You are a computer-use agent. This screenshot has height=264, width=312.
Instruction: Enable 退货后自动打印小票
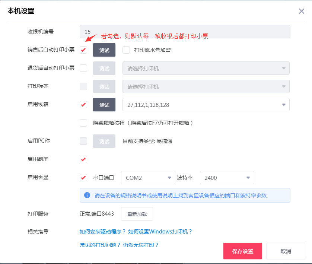click(x=83, y=68)
